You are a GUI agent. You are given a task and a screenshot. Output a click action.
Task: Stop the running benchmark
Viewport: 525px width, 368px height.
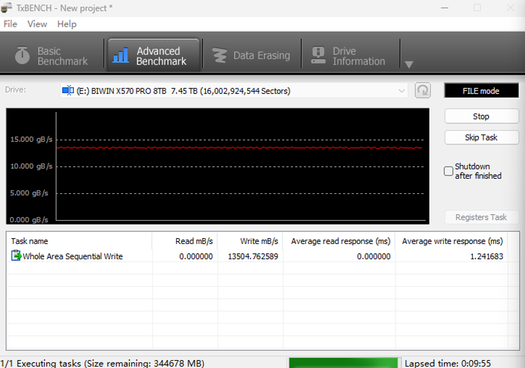coord(481,116)
